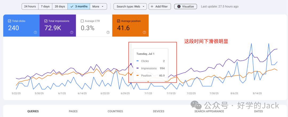Screen dimensions: 288x117
Task: Toggle the Average position checkbox
Action: click(x=119, y=21)
